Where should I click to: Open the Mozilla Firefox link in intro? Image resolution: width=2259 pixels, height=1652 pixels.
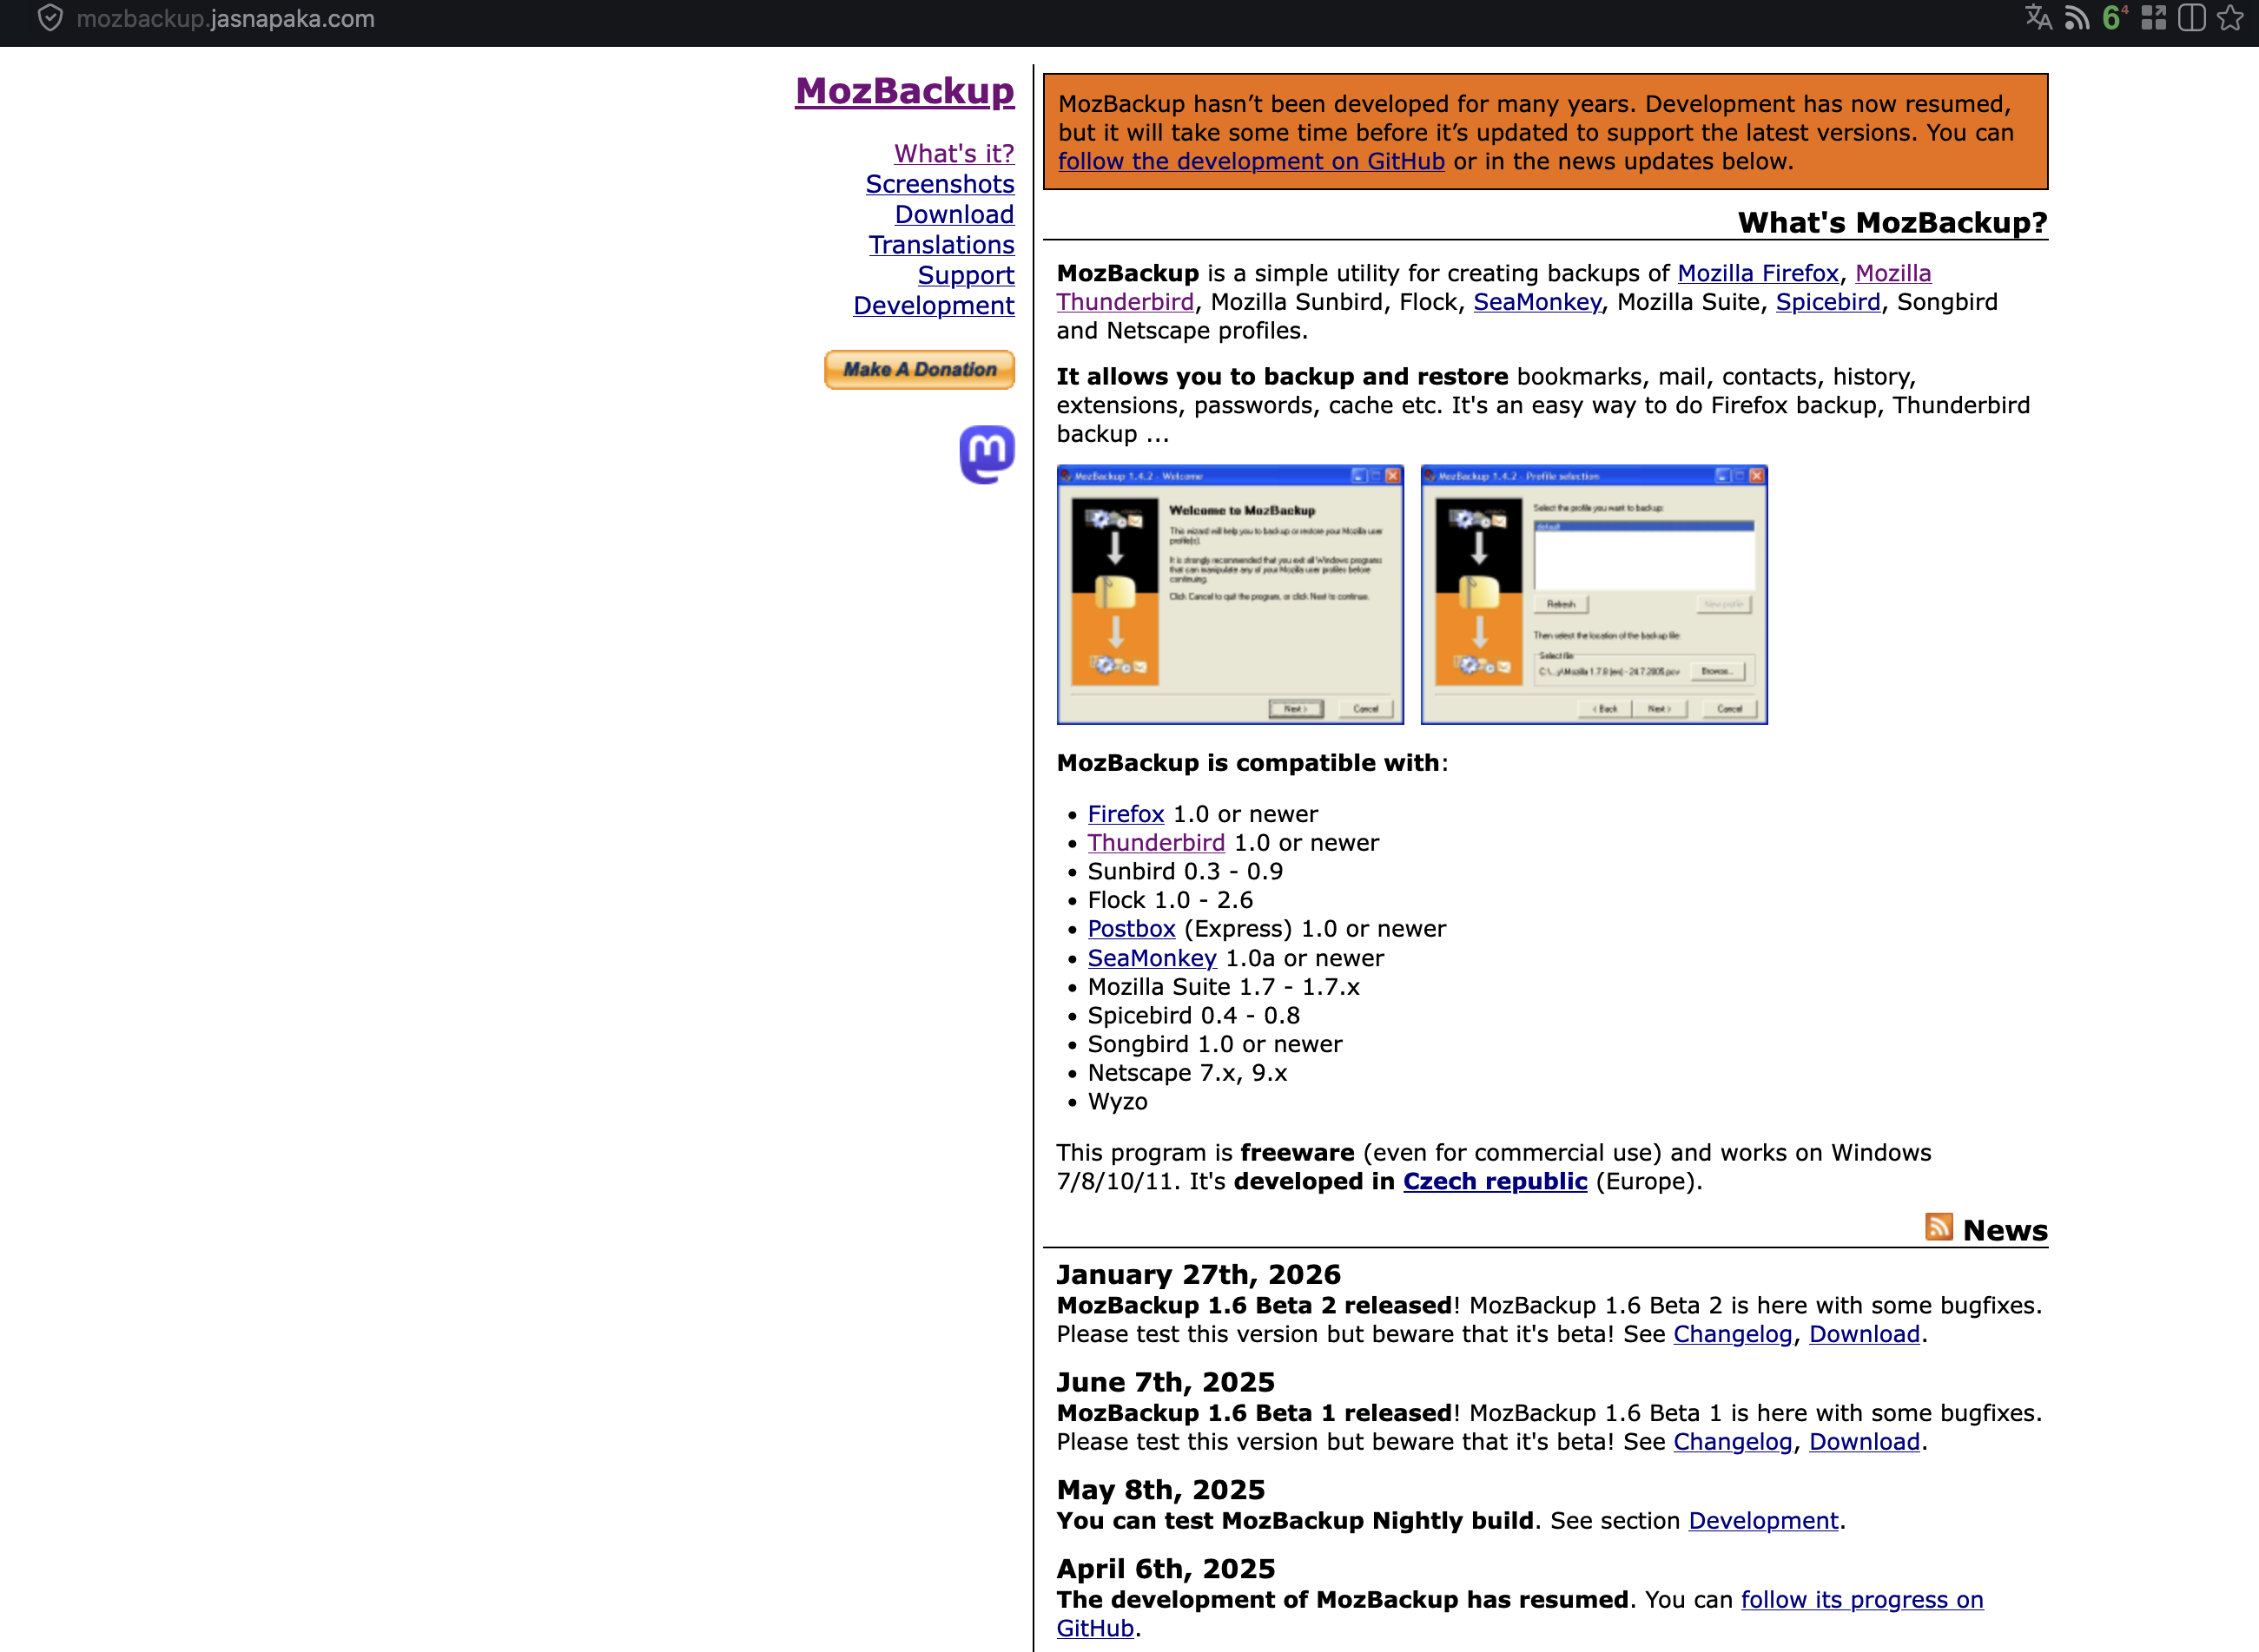pyautogui.click(x=1758, y=273)
